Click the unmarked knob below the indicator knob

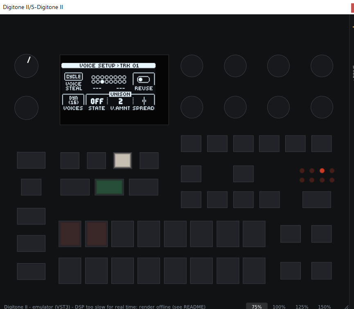(27, 108)
